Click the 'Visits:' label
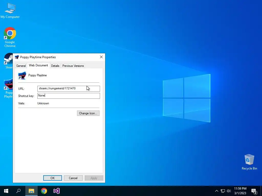 coord(21,103)
